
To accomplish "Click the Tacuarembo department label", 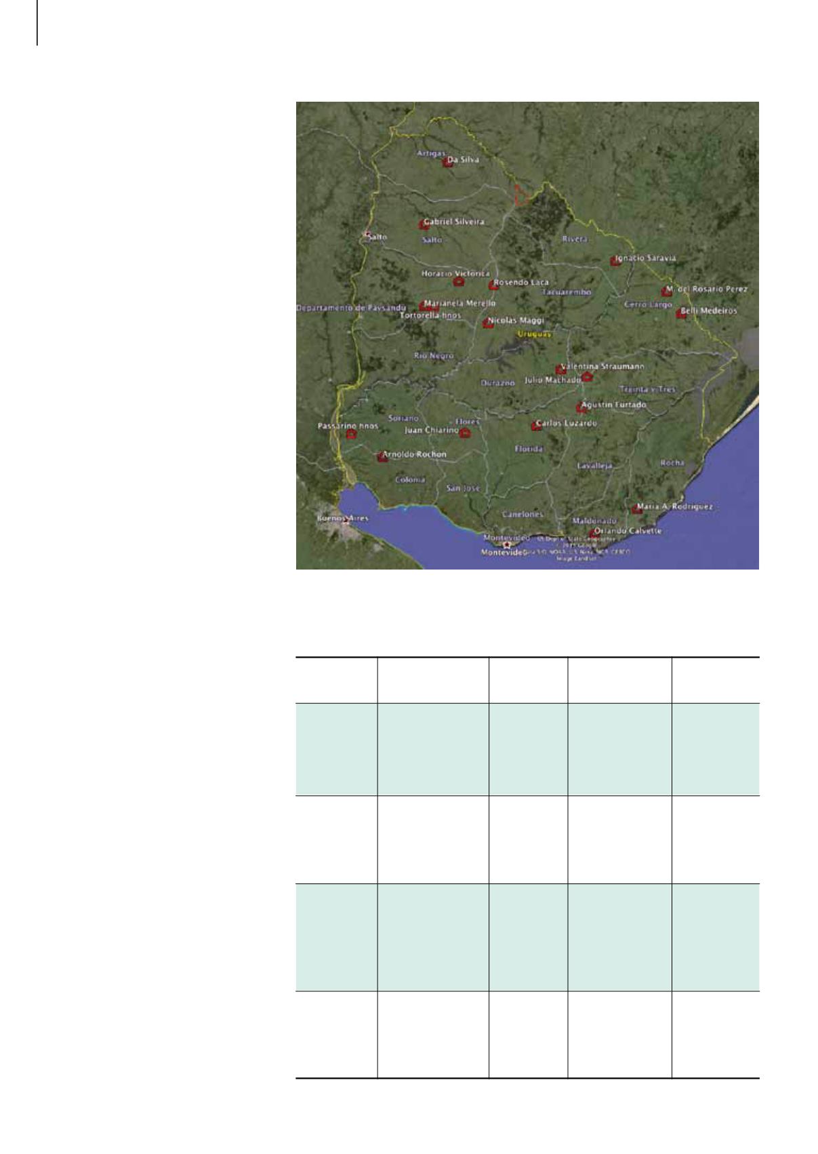I will point(567,292).
